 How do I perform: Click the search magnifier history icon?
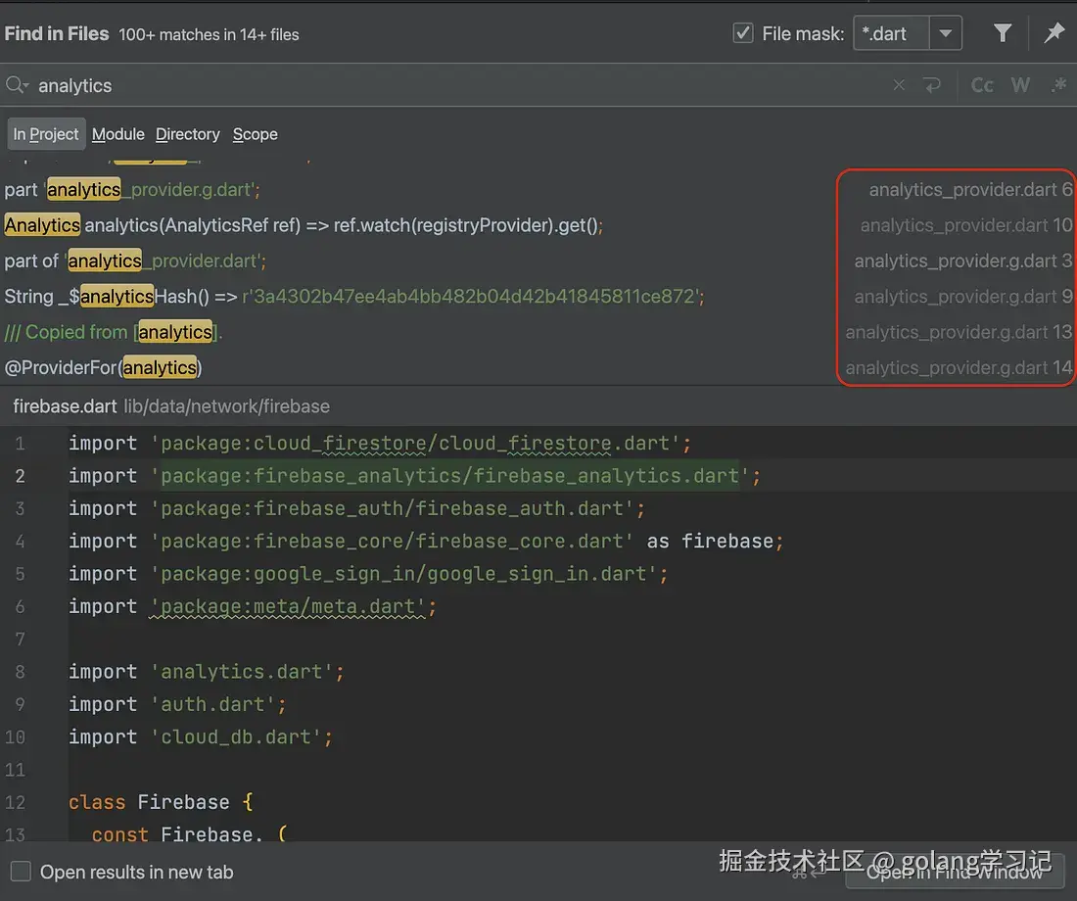[x=17, y=85]
